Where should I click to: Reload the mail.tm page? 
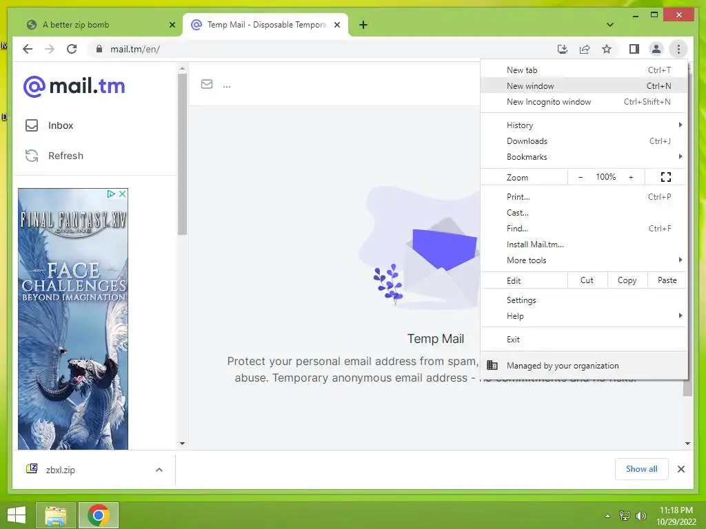(x=72, y=49)
